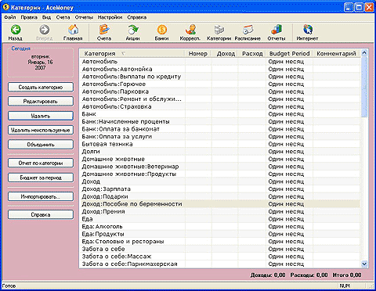Click the Редактировать button

(x=41, y=101)
